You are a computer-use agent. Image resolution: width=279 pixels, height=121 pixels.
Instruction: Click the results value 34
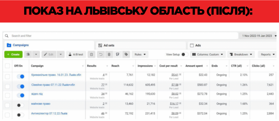tap(103, 94)
